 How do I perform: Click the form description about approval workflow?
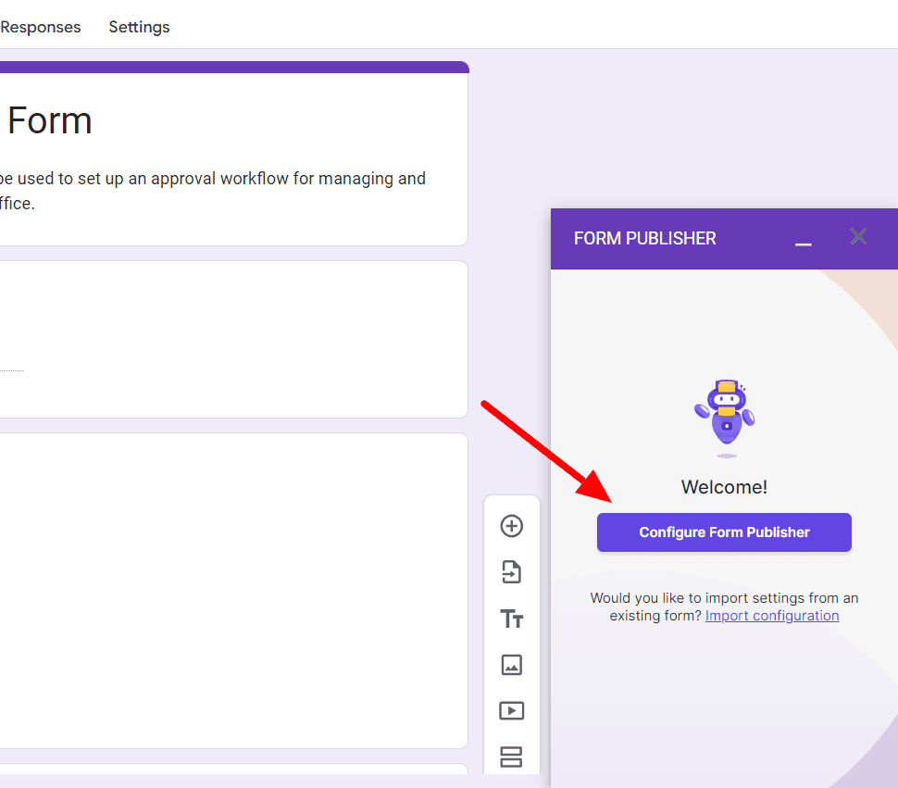pos(213,191)
